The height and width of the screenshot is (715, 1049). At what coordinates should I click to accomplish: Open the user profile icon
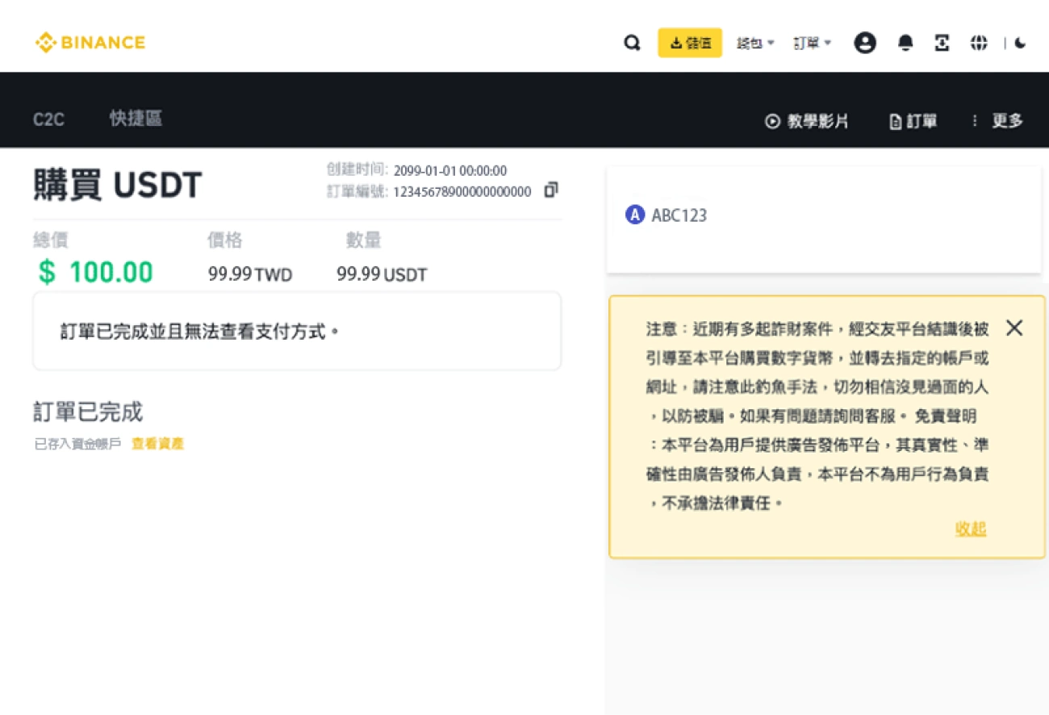(x=865, y=43)
